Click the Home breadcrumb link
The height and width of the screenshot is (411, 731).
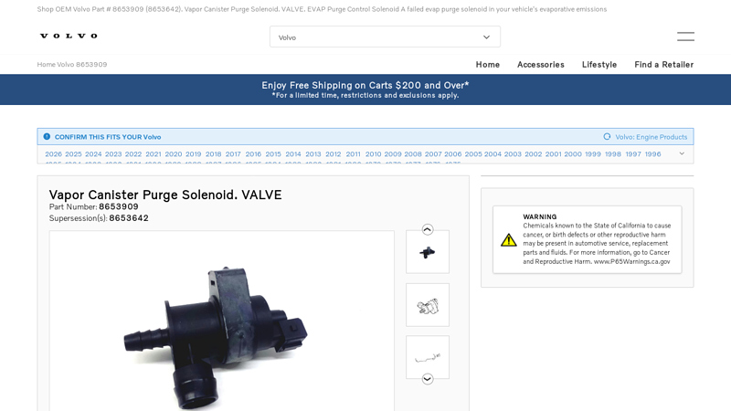click(47, 64)
